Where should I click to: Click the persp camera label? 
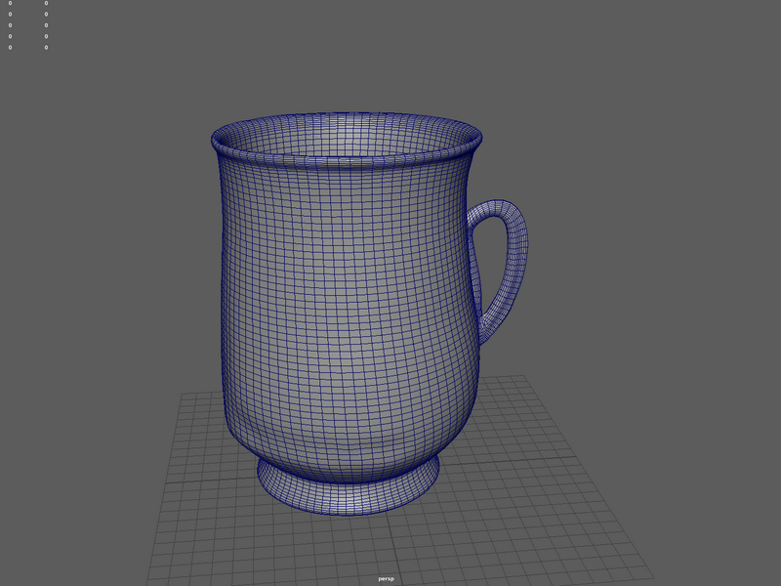386,578
